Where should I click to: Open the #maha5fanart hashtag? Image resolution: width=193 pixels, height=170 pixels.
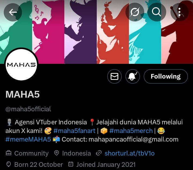pos(75,131)
